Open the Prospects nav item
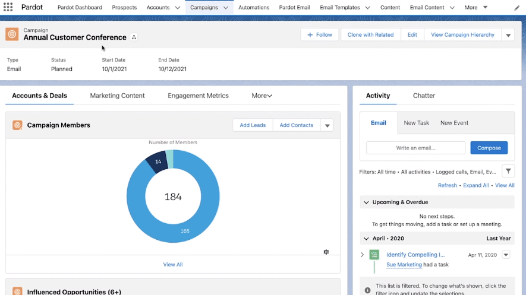This screenshot has height=295, width=526. coord(124,7)
